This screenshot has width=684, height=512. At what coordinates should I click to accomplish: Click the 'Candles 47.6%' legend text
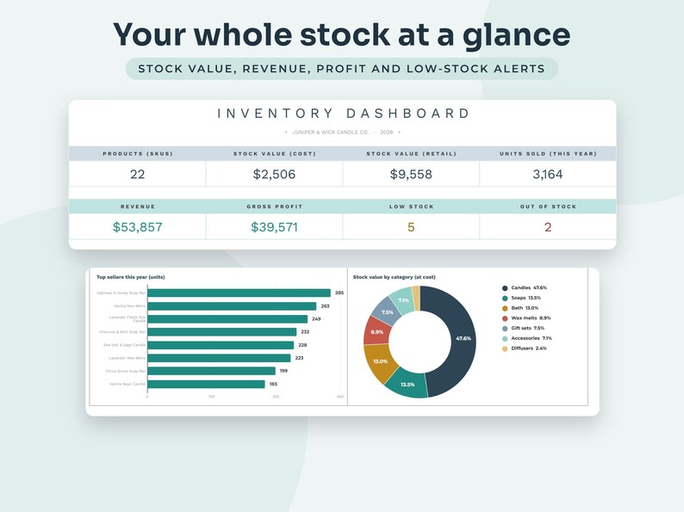[529, 288]
